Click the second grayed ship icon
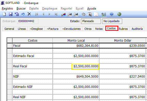This screenshot has height=101, width=147. [x=76, y=14]
